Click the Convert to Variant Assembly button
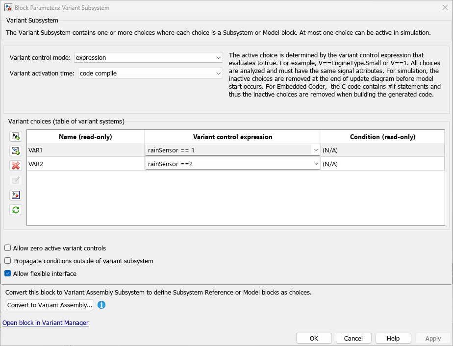The height and width of the screenshot is (346, 453). coord(50,305)
